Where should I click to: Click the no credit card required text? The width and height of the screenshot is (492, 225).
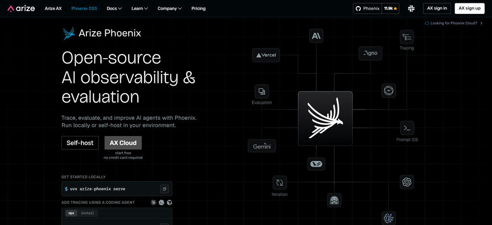coord(123,158)
